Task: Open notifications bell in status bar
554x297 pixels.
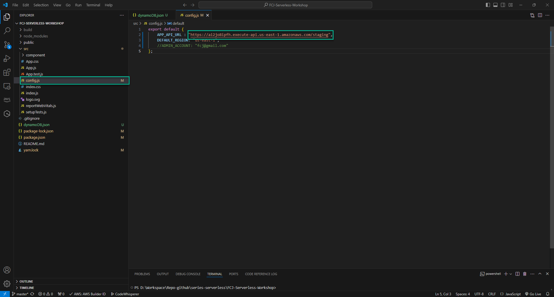Action: point(548,294)
